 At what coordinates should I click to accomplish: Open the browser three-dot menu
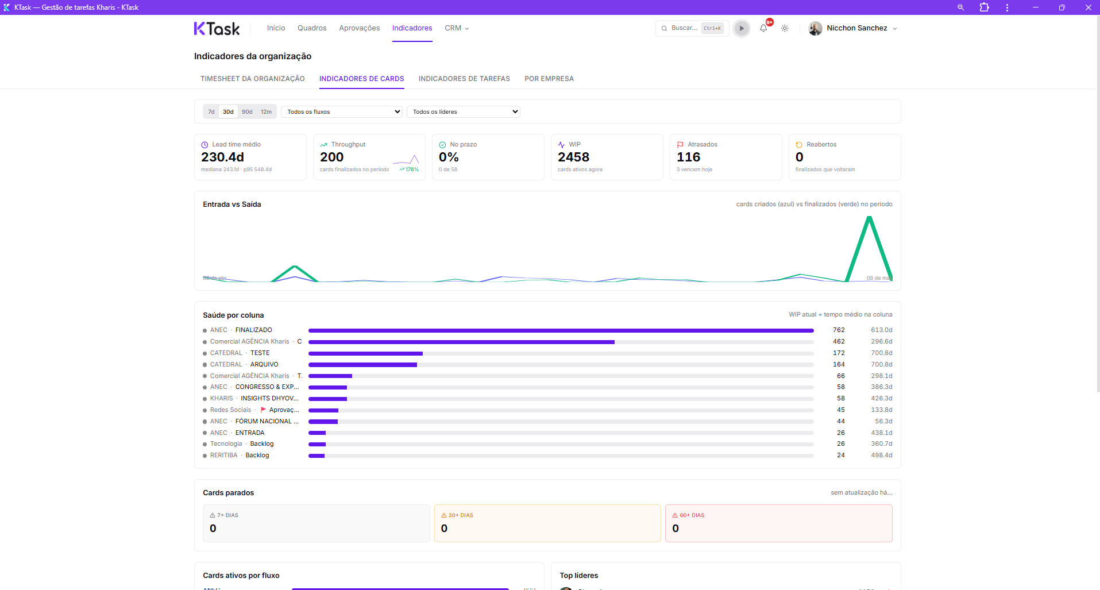pyautogui.click(x=1007, y=7)
